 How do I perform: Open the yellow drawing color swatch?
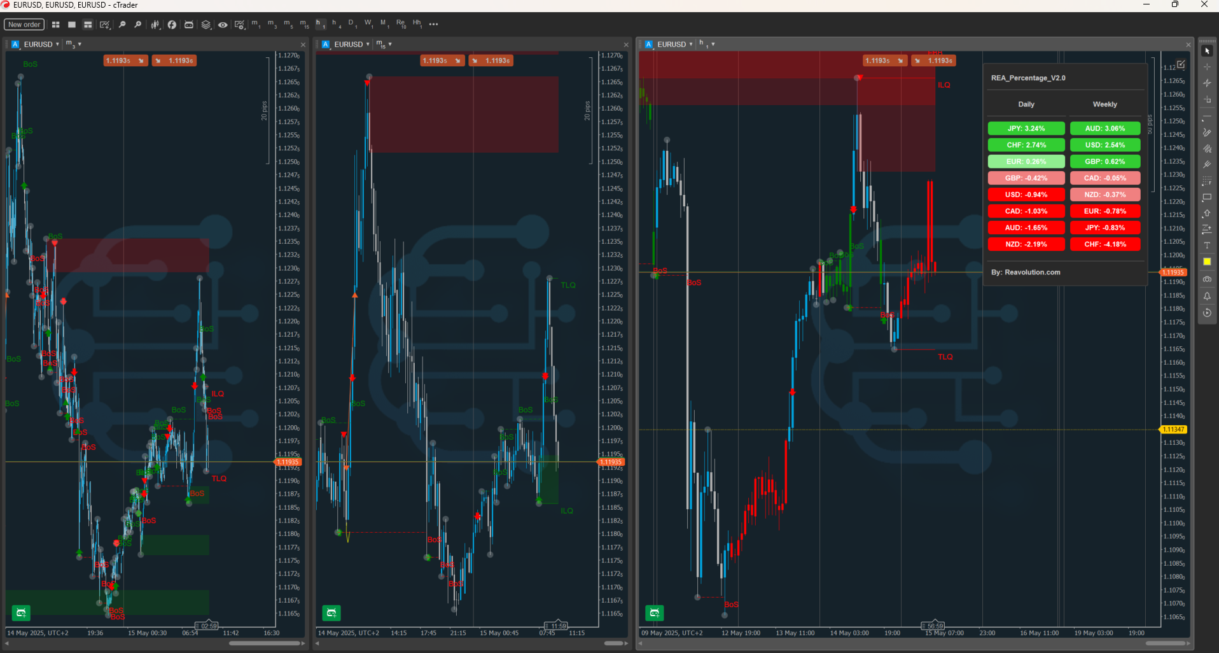pyautogui.click(x=1207, y=262)
